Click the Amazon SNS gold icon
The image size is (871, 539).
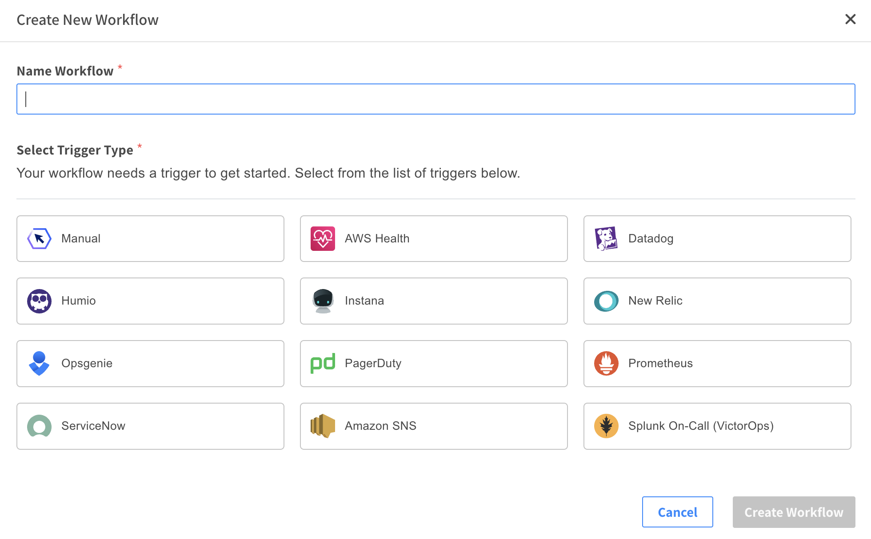click(323, 426)
